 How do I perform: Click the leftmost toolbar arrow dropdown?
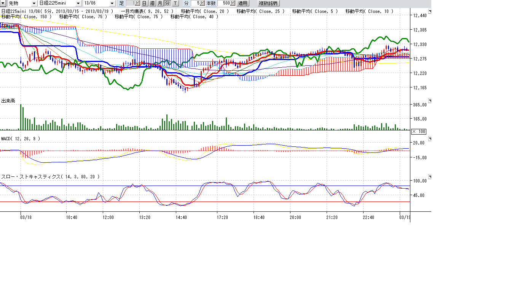3,3
